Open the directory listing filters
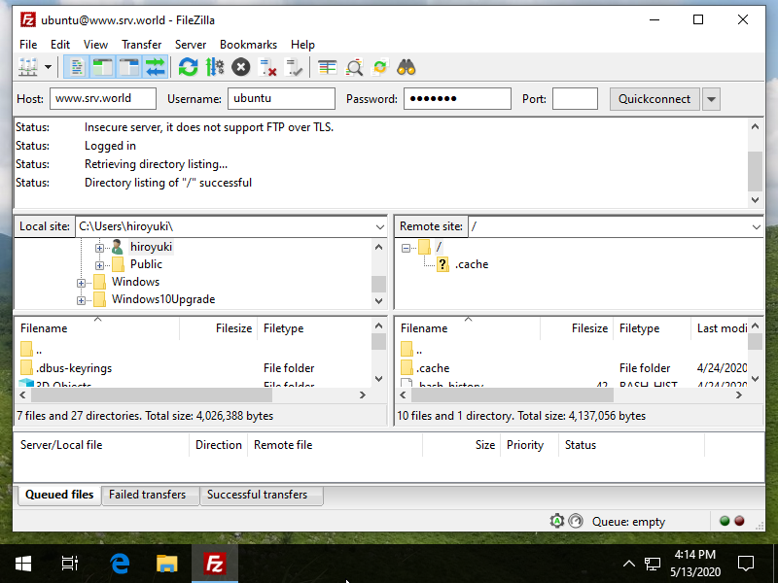Viewport: 778px width, 583px height. (326, 67)
